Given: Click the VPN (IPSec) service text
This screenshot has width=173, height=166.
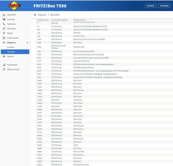Looking at the screenshot, I should click(x=78, y=43).
